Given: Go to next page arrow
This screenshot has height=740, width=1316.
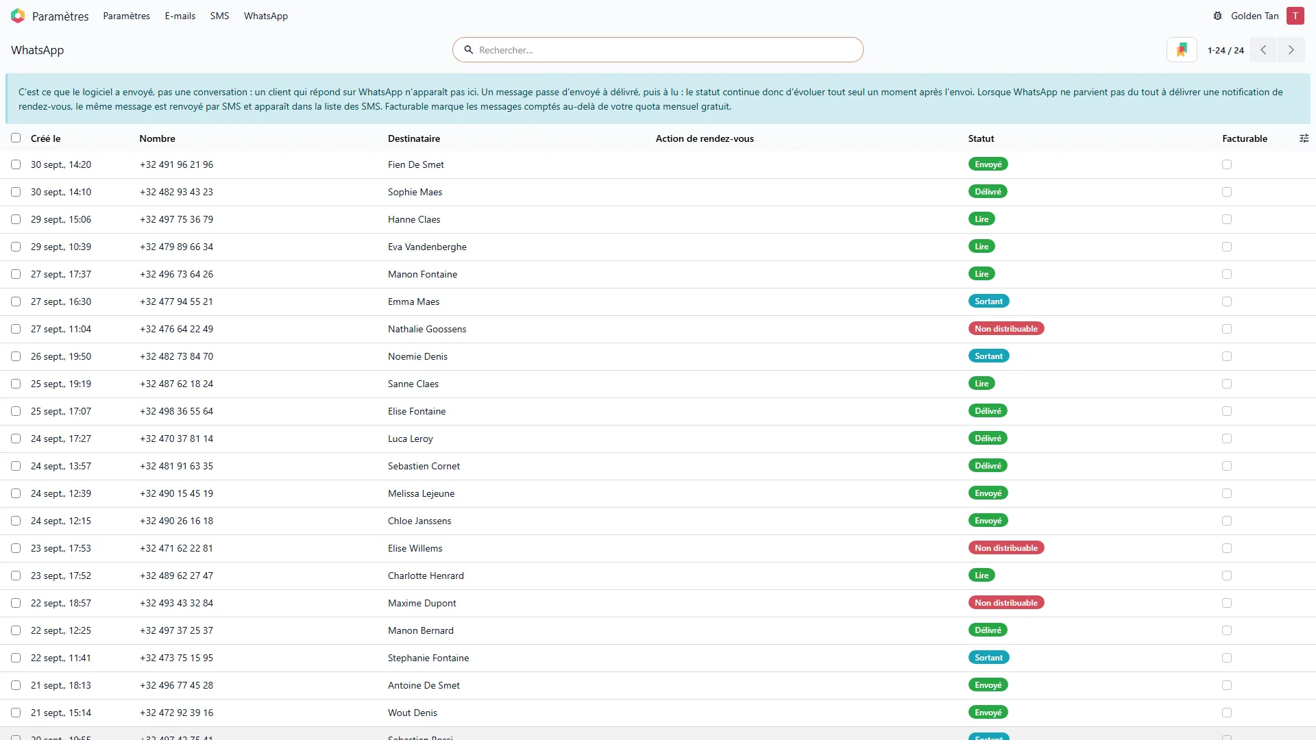Looking at the screenshot, I should pos(1291,50).
